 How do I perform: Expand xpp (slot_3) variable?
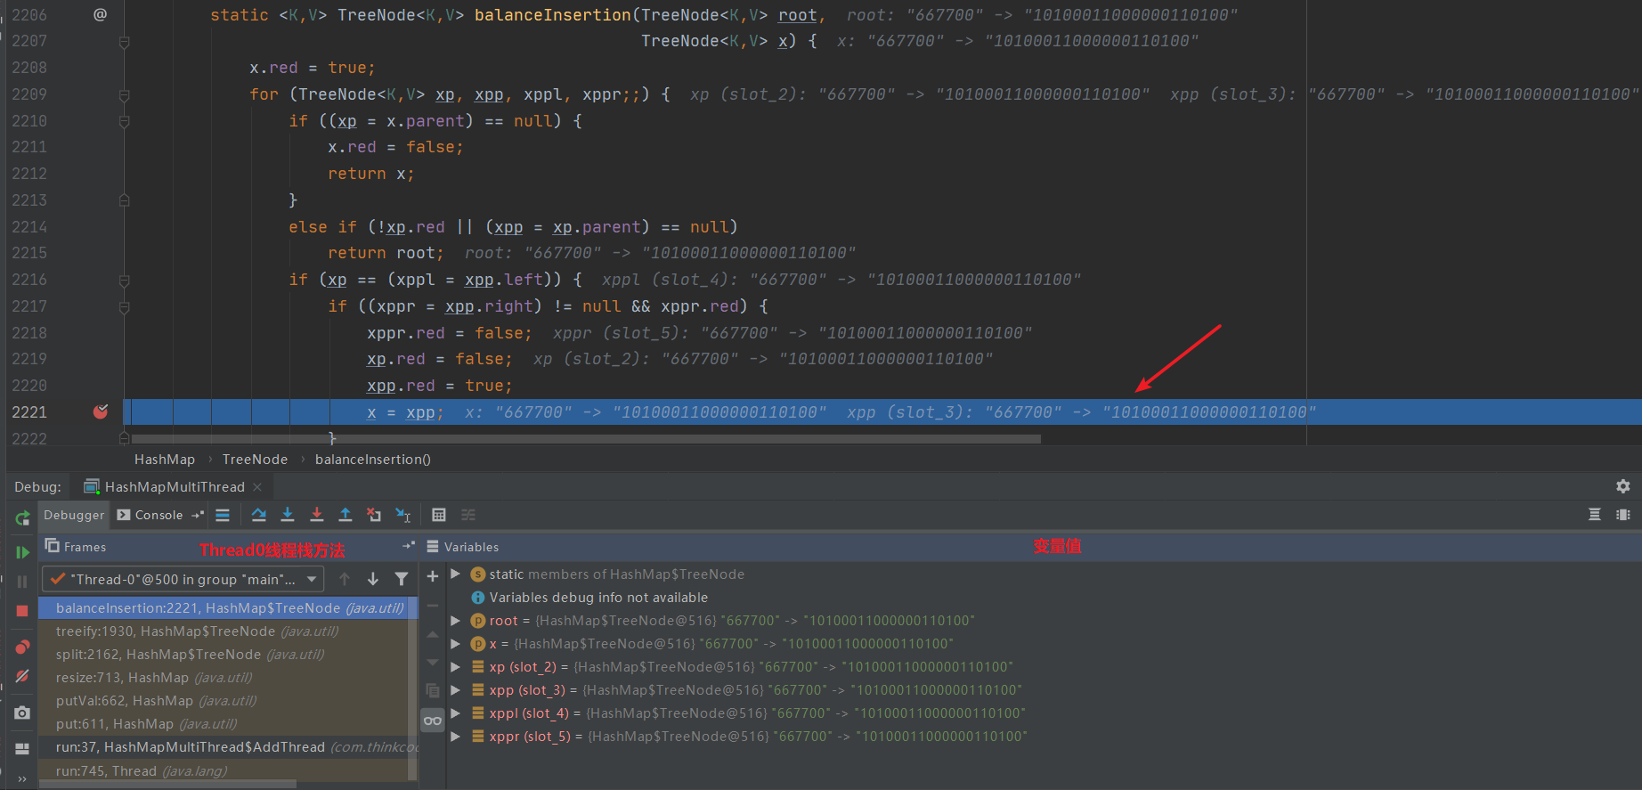pyautogui.click(x=456, y=689)
